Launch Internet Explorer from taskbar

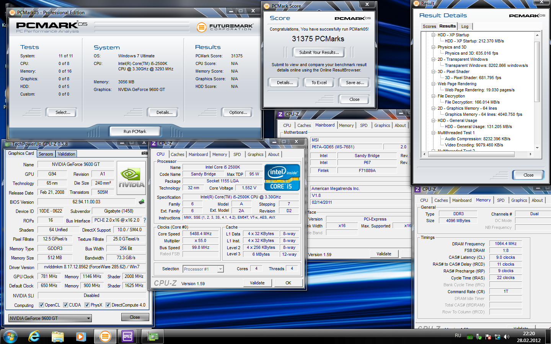34,336
